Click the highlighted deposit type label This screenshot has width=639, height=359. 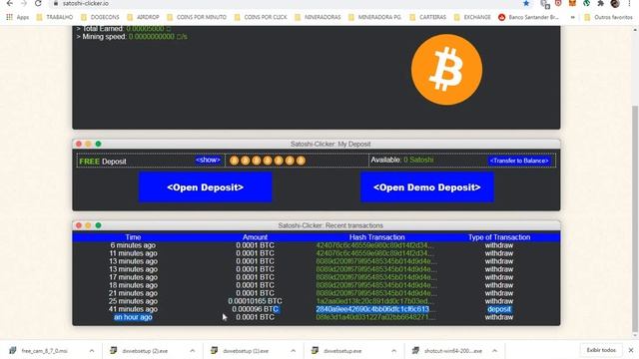[x=499, y=309]
